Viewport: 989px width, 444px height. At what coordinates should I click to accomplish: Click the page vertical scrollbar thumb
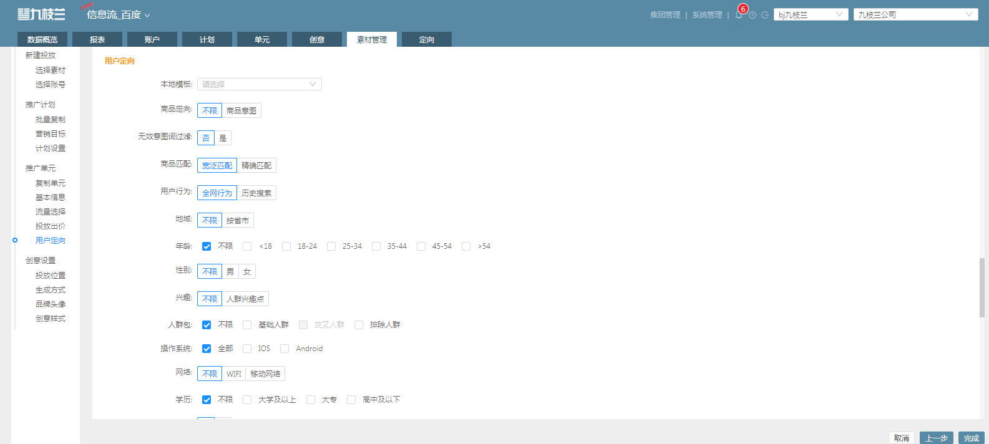pos(982,287)
